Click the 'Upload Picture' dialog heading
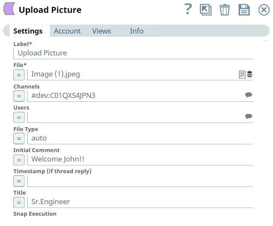This screenshot has width=273, height=226. [50, 10]
